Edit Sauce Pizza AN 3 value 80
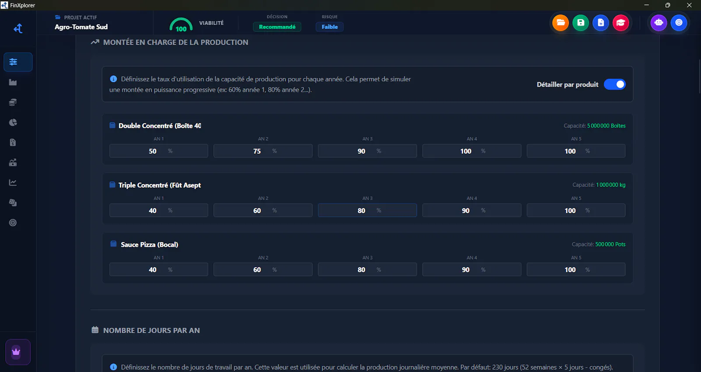 367,270
